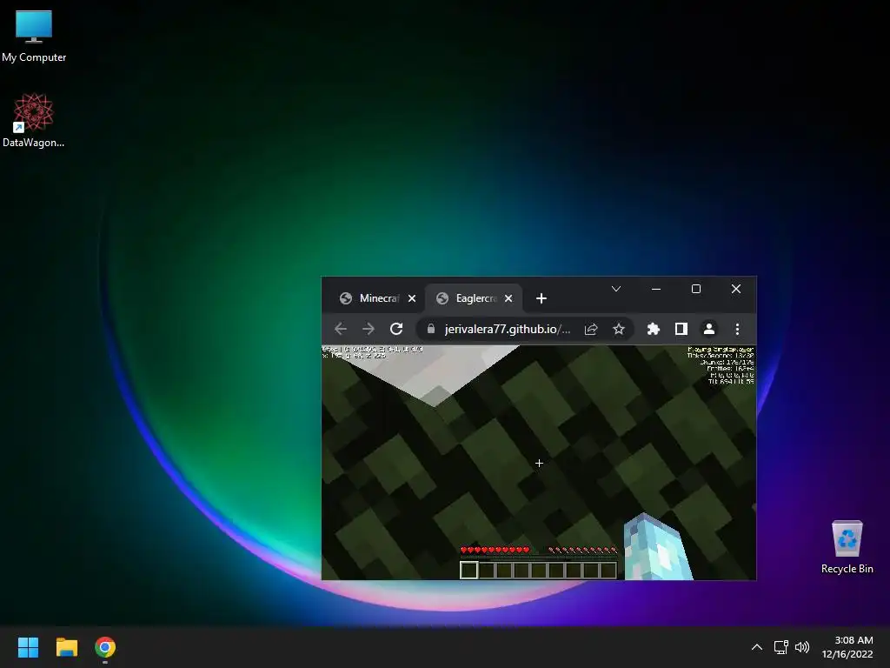Image resolution: width=890 pixels, height=668 pixels.
Task: Open the Windows Start menu
Action: pyautogui.click(x=28, y=647)
